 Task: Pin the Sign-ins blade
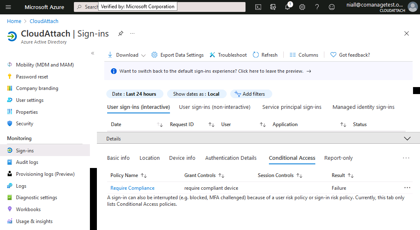(121, 34)
